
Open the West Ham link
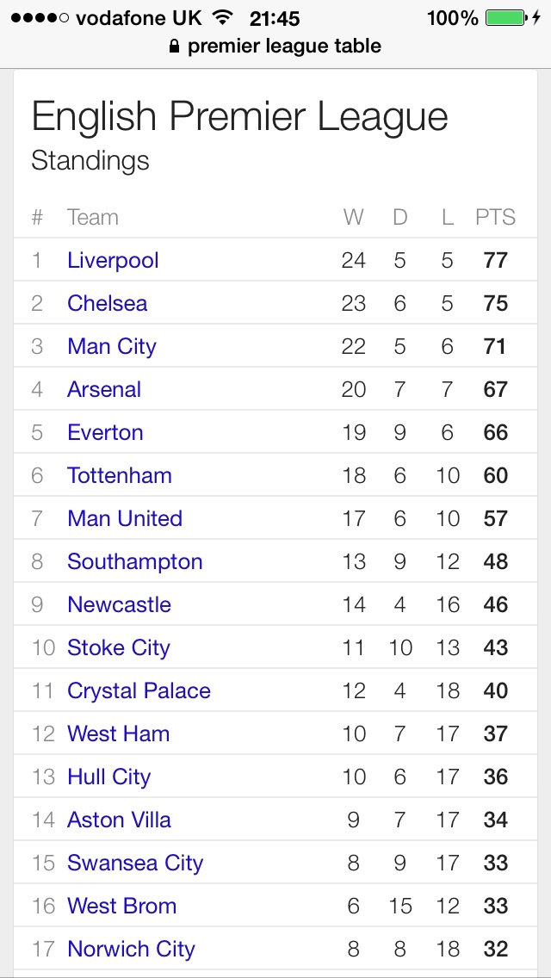coord(118,733)
